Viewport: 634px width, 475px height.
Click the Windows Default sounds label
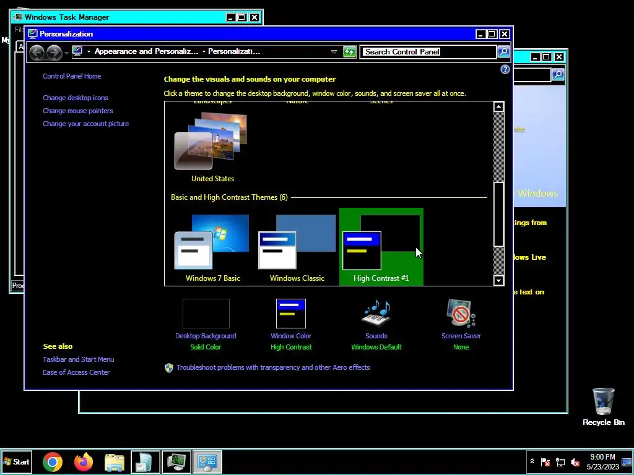click(376, 347)
